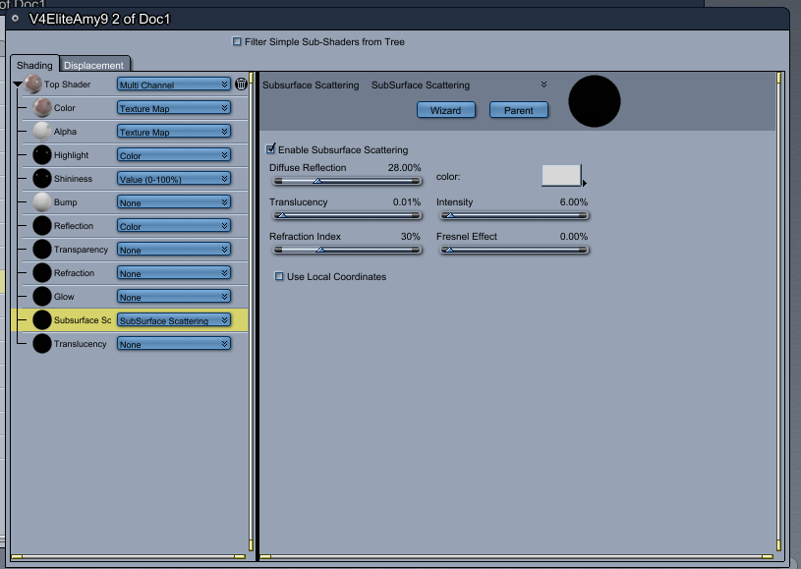Viewport: 801px width, 569px height.
Task: Open the Alpha Texture Map dropdown
Action: tap(174, 132)
